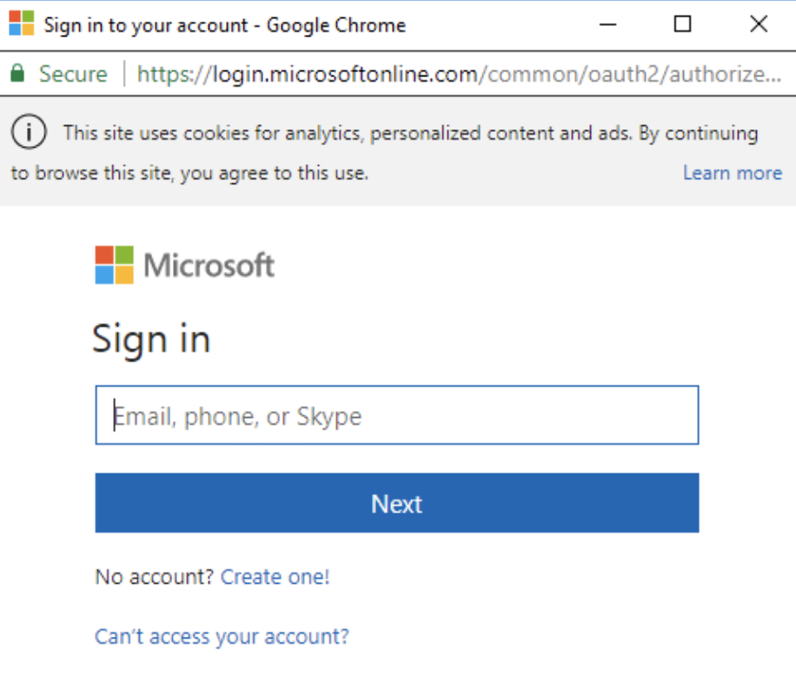This screenshot has height=688, width=796.
Task: Click the four-color Microsoft logo on the page
Action: pos(115,265)
